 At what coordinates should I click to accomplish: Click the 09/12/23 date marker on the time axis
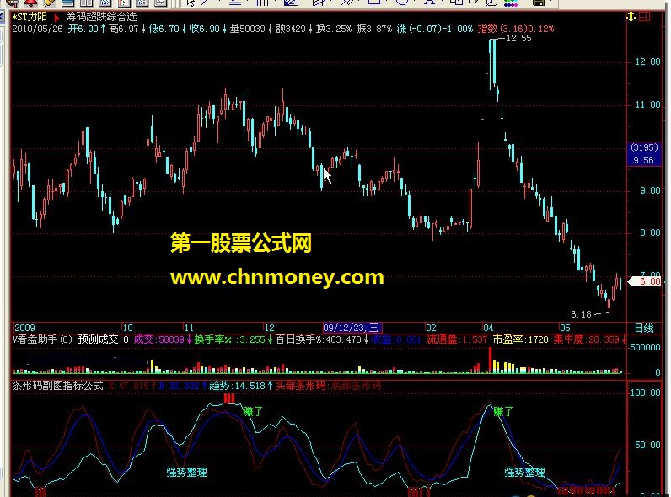coord(352,328)
